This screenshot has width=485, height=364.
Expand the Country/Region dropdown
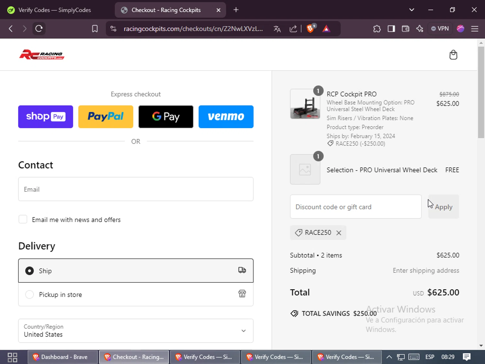(136, 331)
